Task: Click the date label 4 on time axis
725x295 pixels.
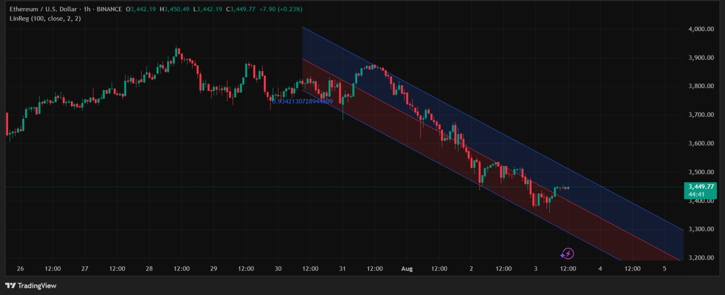Action: [600, 269]
